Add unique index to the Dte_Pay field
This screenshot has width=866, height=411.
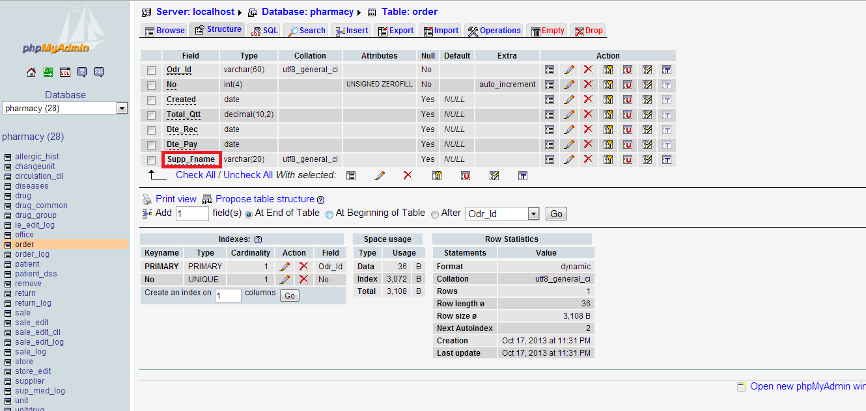click(628, 144)
